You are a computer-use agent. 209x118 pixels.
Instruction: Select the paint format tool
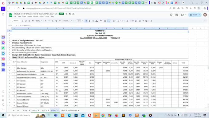tap(33, 21)
